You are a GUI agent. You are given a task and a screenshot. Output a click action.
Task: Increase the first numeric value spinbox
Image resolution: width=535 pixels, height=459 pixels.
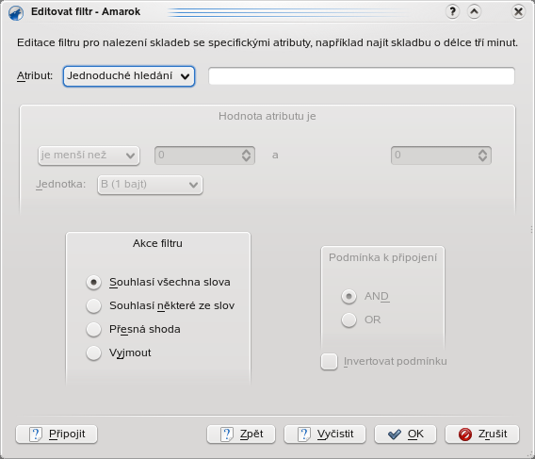click(x=247, y=152)
